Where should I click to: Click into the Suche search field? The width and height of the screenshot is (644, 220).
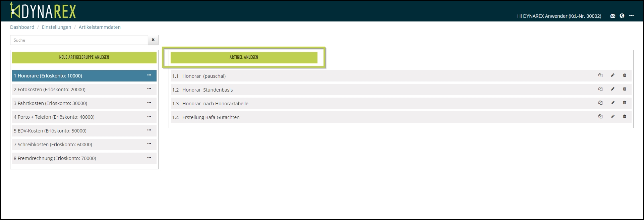pos(79,40)
